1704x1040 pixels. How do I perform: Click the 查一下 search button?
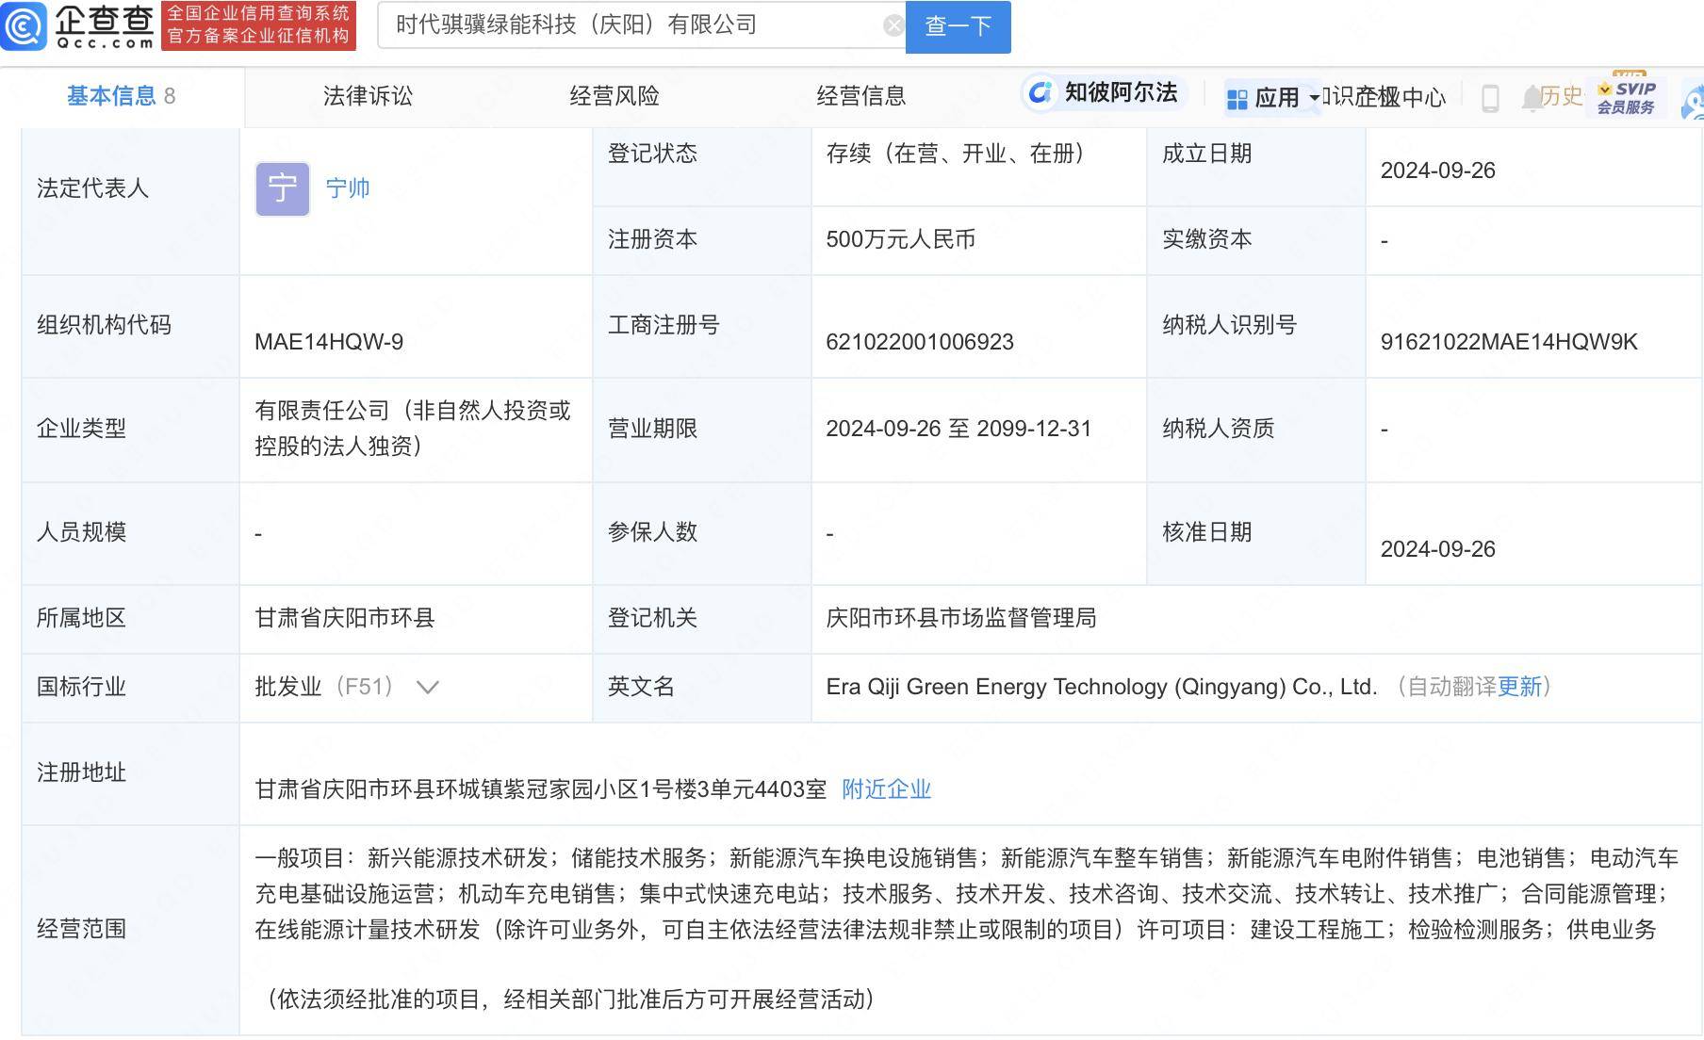click(958, 26)
